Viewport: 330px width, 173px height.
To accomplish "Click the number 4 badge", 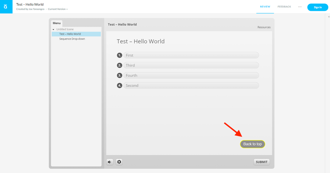I will tap(120, 86).
